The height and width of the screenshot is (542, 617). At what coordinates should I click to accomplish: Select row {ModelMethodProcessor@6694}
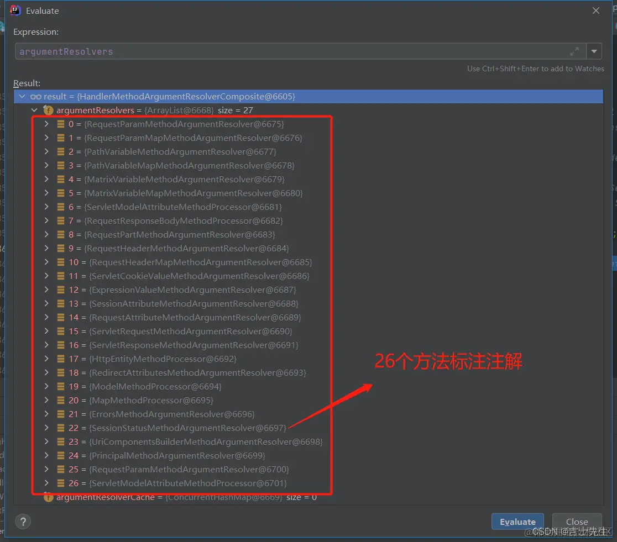click(308, 386)
